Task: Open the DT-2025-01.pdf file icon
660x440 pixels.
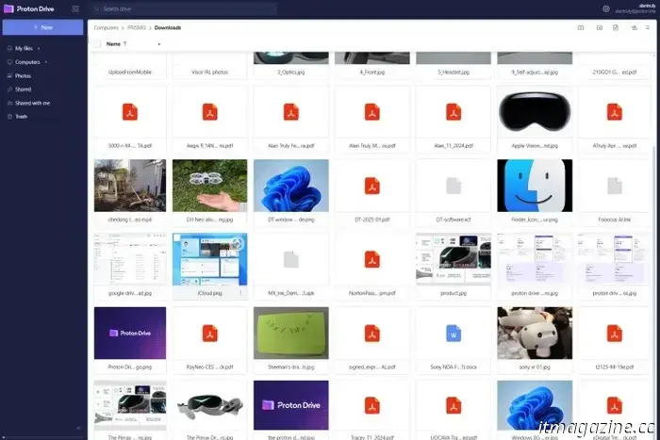Action: tap(372, 186)
